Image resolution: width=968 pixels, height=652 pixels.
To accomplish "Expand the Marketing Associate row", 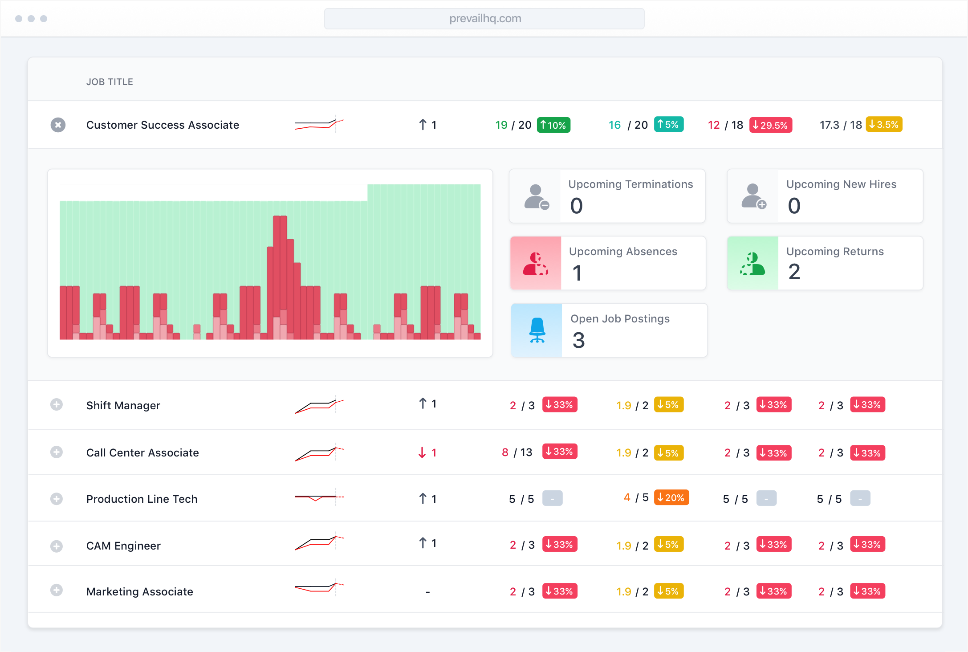I will pyautogui.click(x=57, y=591).
